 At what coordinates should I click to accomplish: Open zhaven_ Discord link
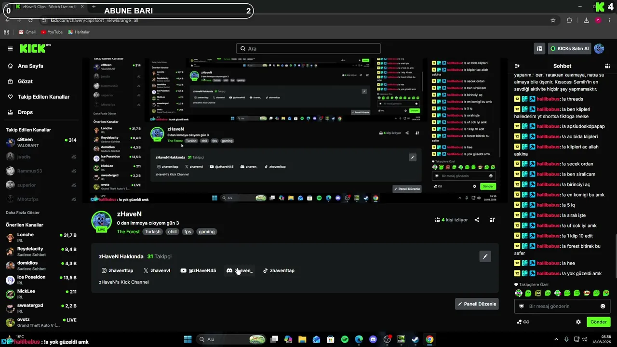240,270
